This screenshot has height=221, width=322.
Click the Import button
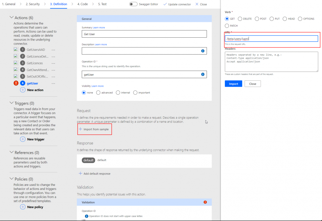(x=233, y=84)
